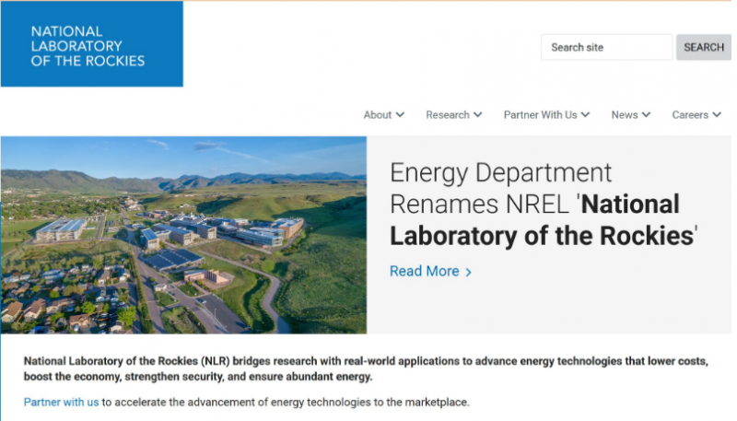Open the News navigation item

[624, 115]
